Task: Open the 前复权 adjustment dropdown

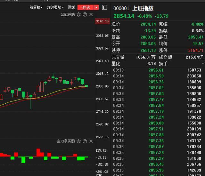Action: coord(36,7)
